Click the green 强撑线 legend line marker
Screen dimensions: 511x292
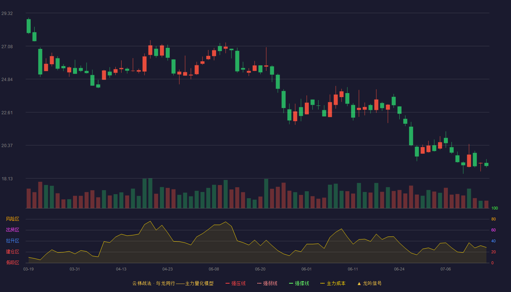[x=291, y=283]
